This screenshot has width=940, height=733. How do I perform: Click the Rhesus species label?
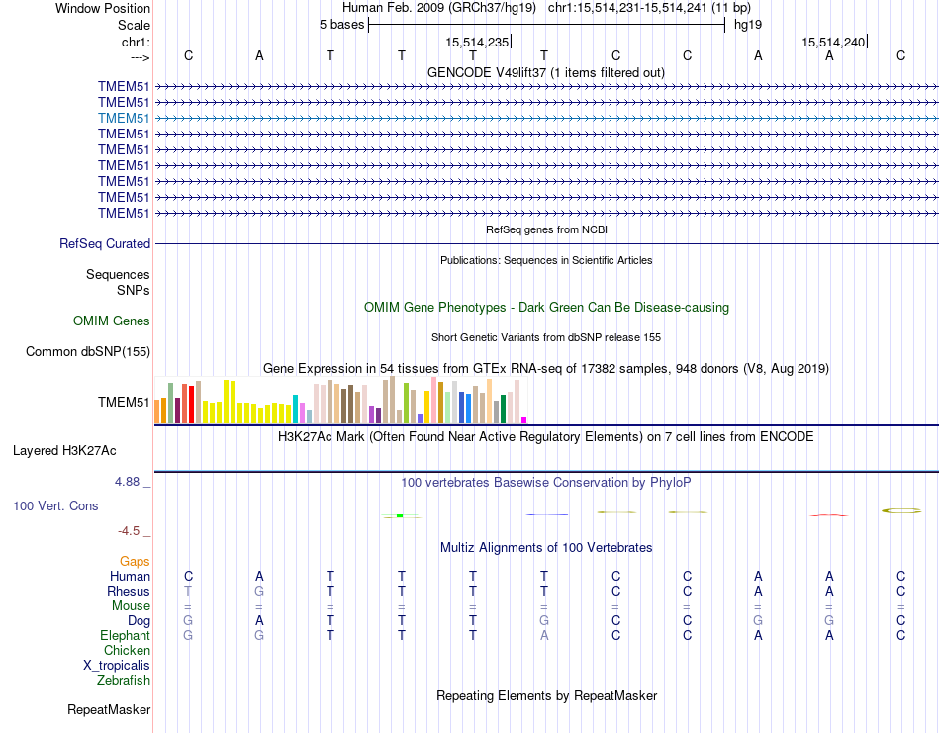129,591
